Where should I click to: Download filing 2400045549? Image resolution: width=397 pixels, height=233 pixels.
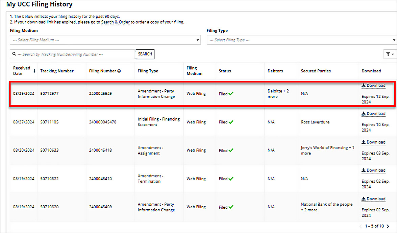point(373,86)
